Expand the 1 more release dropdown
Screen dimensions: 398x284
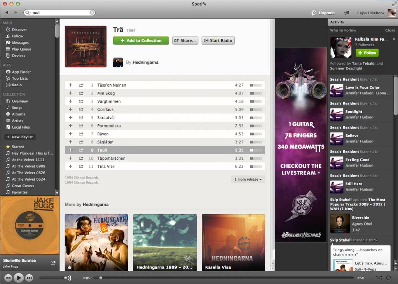(x=249, y=179)
